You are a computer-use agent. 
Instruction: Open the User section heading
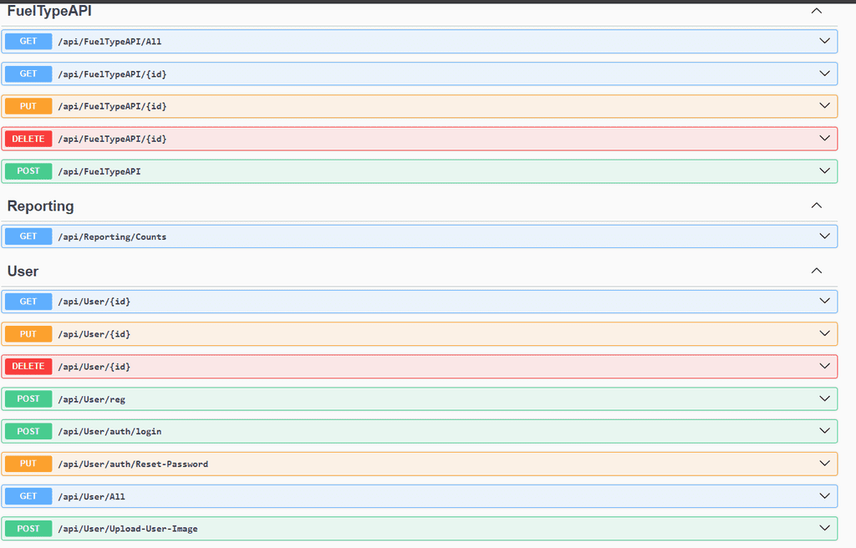[23, 271]
